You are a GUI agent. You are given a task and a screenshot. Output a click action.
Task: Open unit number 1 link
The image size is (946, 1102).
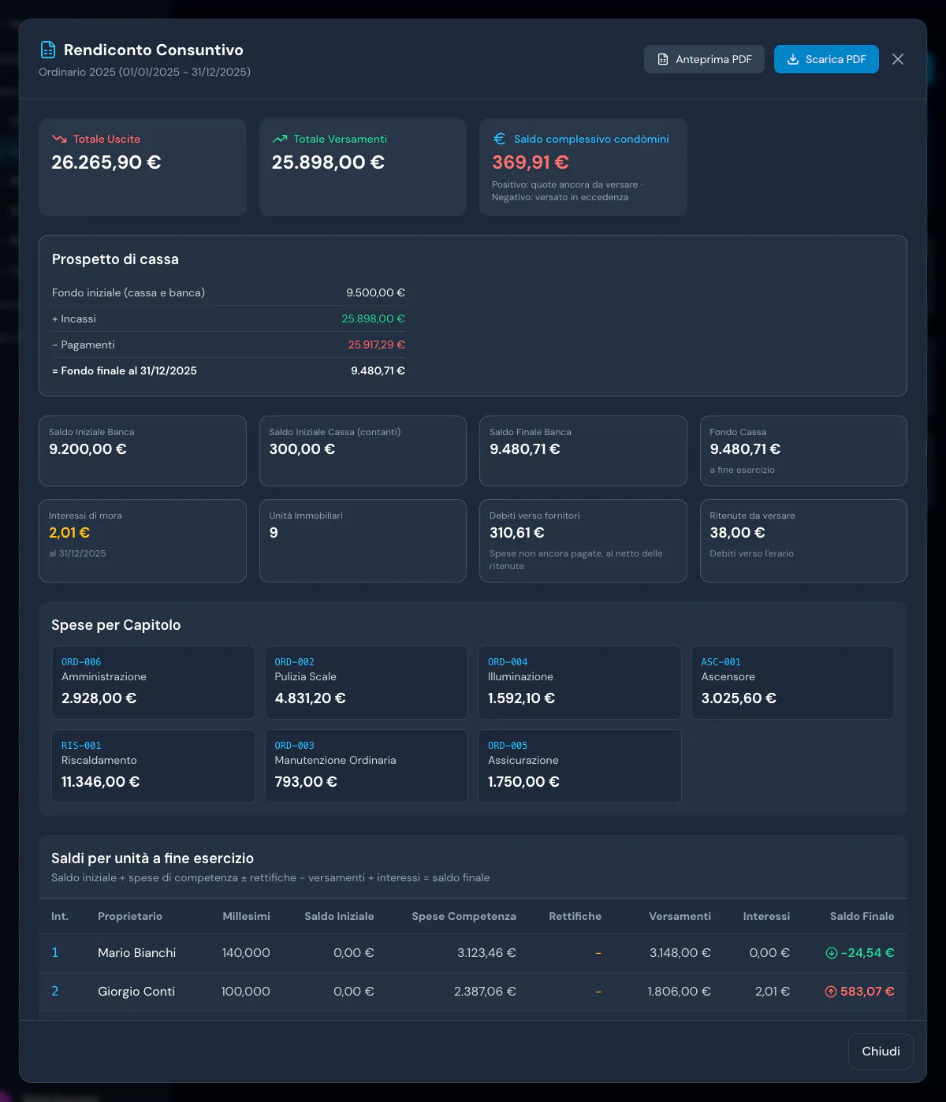(55, 953)
